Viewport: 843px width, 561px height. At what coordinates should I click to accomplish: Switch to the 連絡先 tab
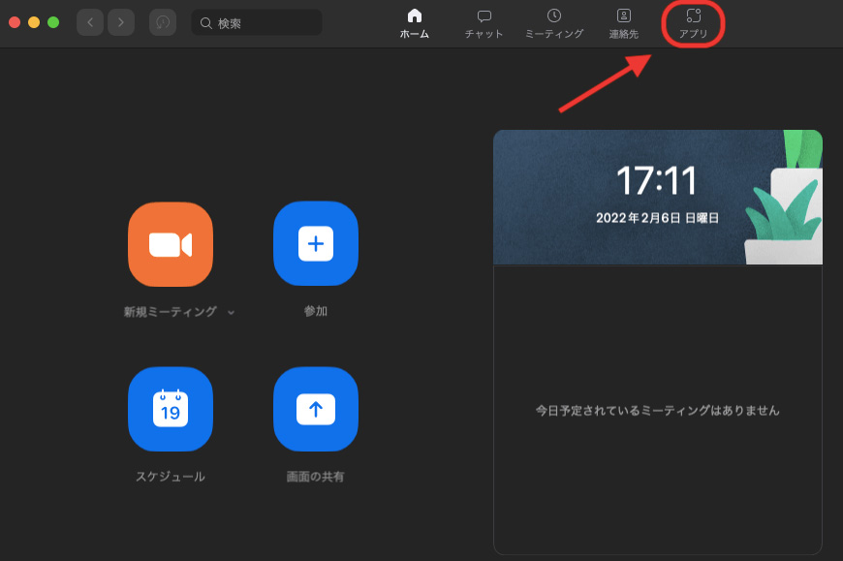[623, 23]
